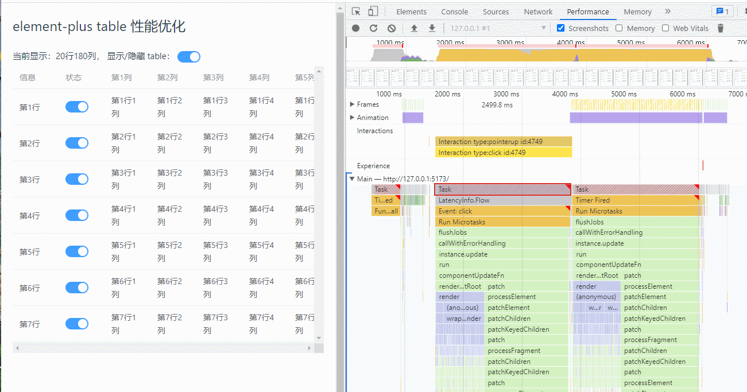Toggle the 显示/隐藏 table switch
This screenshot has height=392, width=747.
pos(188,56)
